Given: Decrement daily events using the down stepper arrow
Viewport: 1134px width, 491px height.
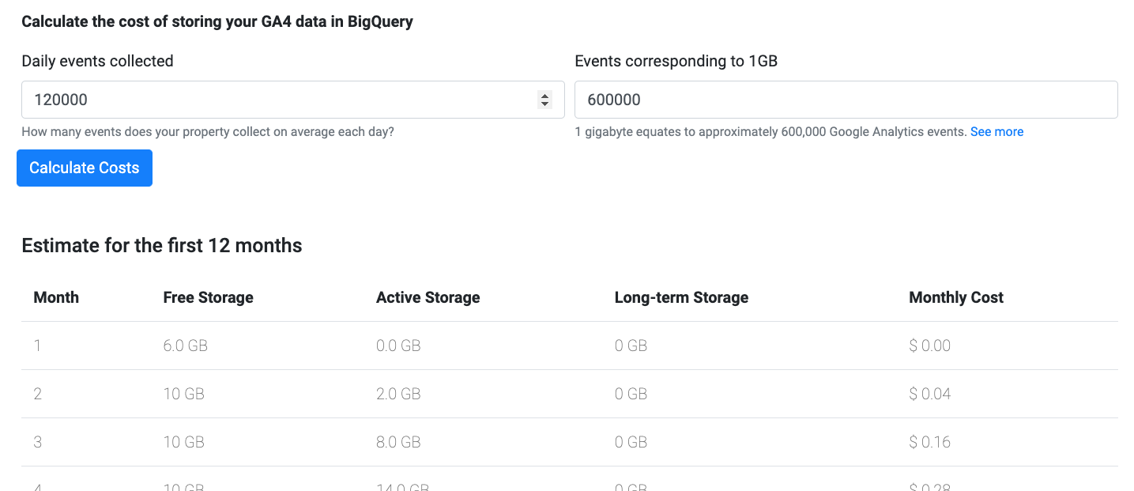Looking at the screenshot, I should [544, 104].
